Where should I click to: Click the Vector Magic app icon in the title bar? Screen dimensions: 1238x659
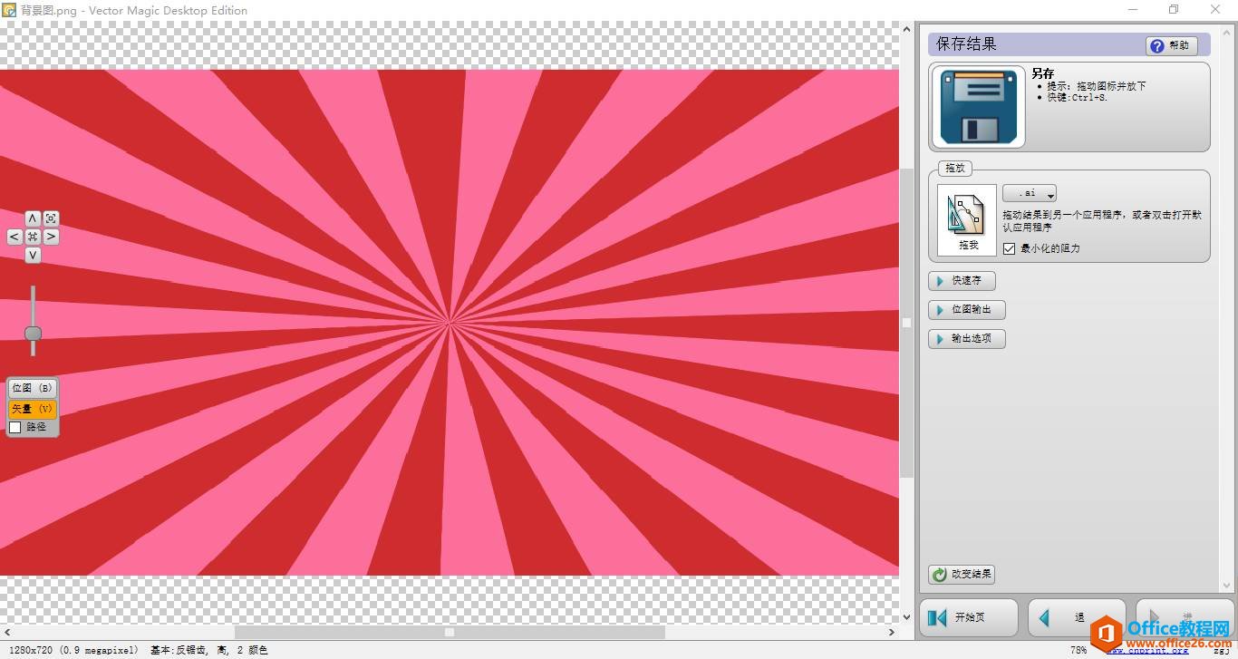(x=9, y=10)
